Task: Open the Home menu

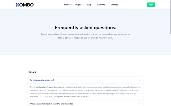Action: 67,5
